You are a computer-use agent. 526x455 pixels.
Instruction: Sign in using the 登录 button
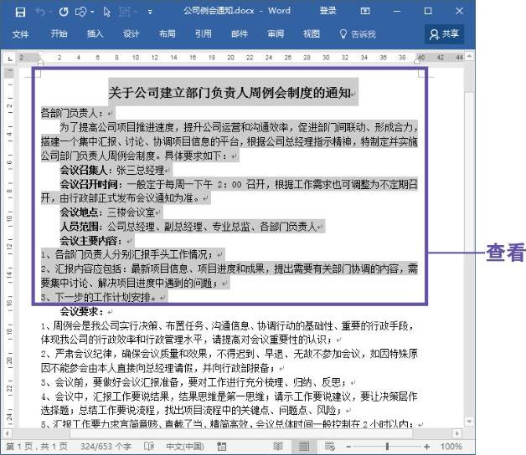coord(327,11)
